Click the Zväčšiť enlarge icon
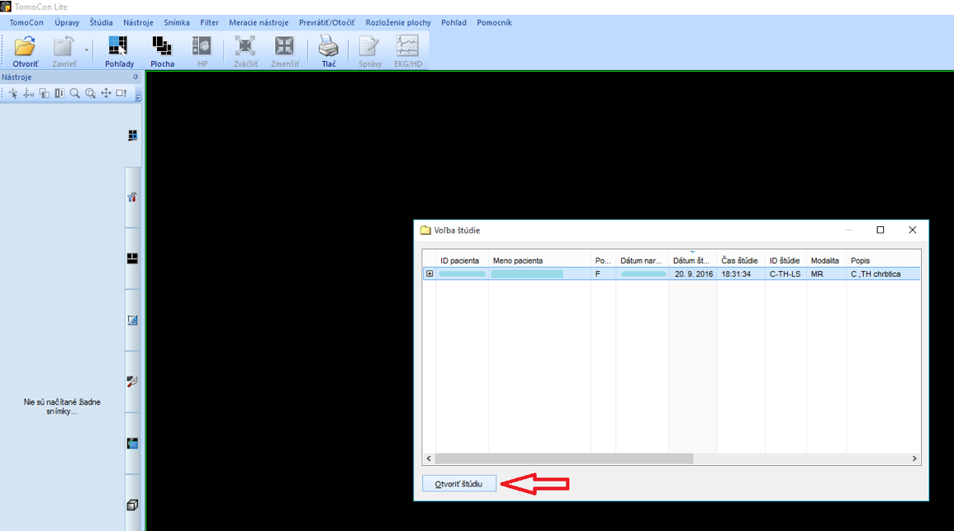This screenshot has width=954, height=531. [x=245, y=48]
